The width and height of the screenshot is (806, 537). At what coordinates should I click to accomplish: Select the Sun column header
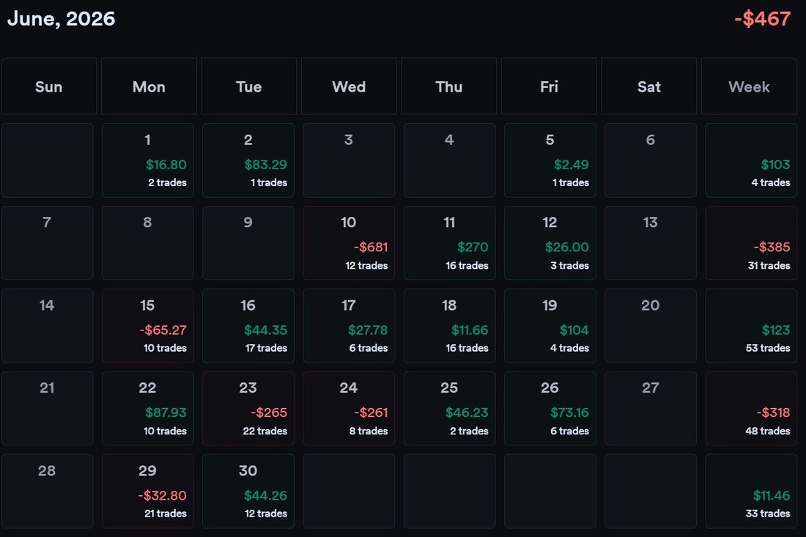[49, 86]
